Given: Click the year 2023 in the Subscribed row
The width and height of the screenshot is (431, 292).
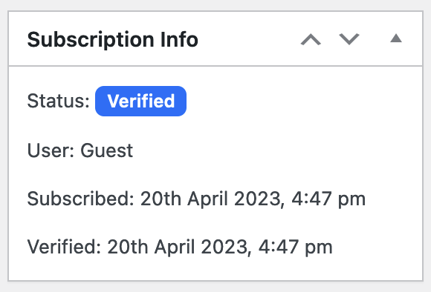Looking at the screenshot, I should click(x=259, y=199).
